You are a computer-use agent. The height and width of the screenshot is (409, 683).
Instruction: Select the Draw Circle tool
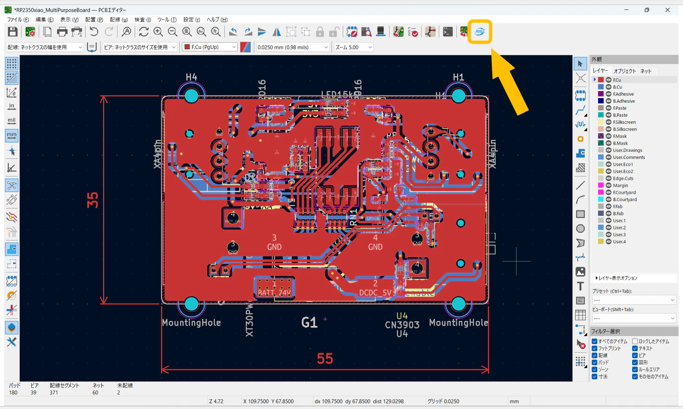point(580,229)
